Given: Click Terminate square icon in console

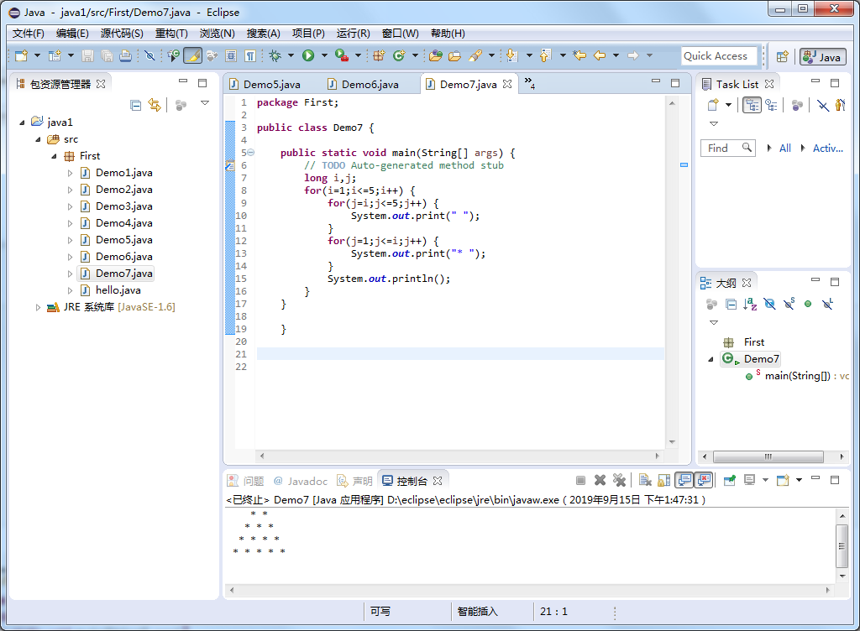Looking at the screenshot, I should point(580,480).
